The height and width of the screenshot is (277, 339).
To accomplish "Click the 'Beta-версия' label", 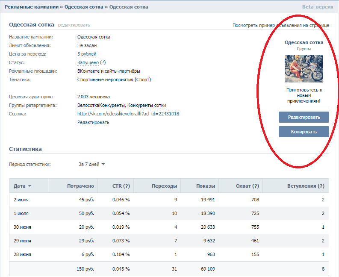I will tap(318, 7).
